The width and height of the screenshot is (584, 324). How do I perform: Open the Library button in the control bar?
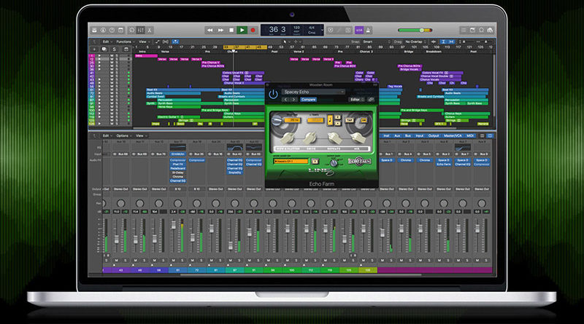coord(95,30)
